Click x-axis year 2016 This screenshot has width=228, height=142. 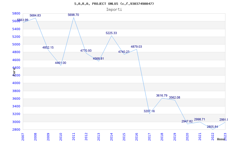[x=137, y=137]
